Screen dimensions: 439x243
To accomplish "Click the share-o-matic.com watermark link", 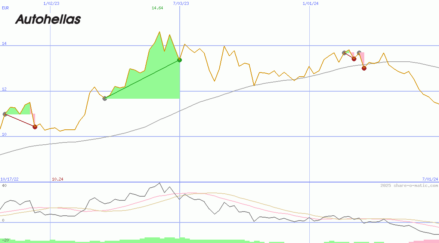I will click(x=409, y=185).
